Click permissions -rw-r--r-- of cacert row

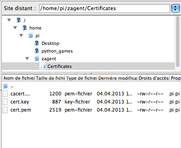click(x=150, y=94)
